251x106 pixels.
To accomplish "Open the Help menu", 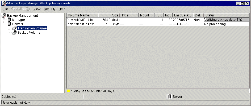I will tap(62, 9).
